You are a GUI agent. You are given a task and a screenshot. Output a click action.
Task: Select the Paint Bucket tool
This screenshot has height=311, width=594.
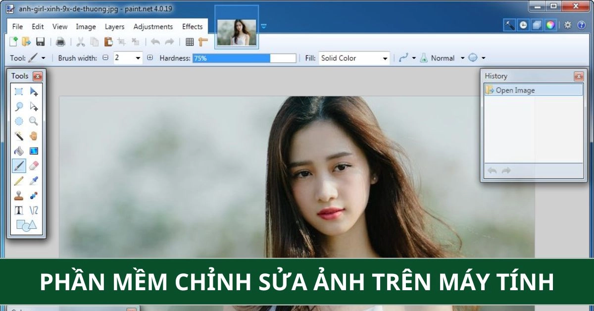19,151
